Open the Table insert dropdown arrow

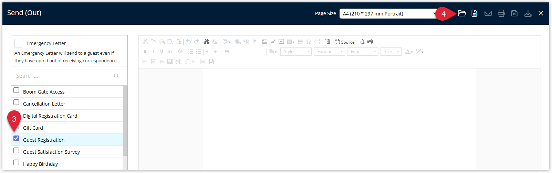coord(294,42)
